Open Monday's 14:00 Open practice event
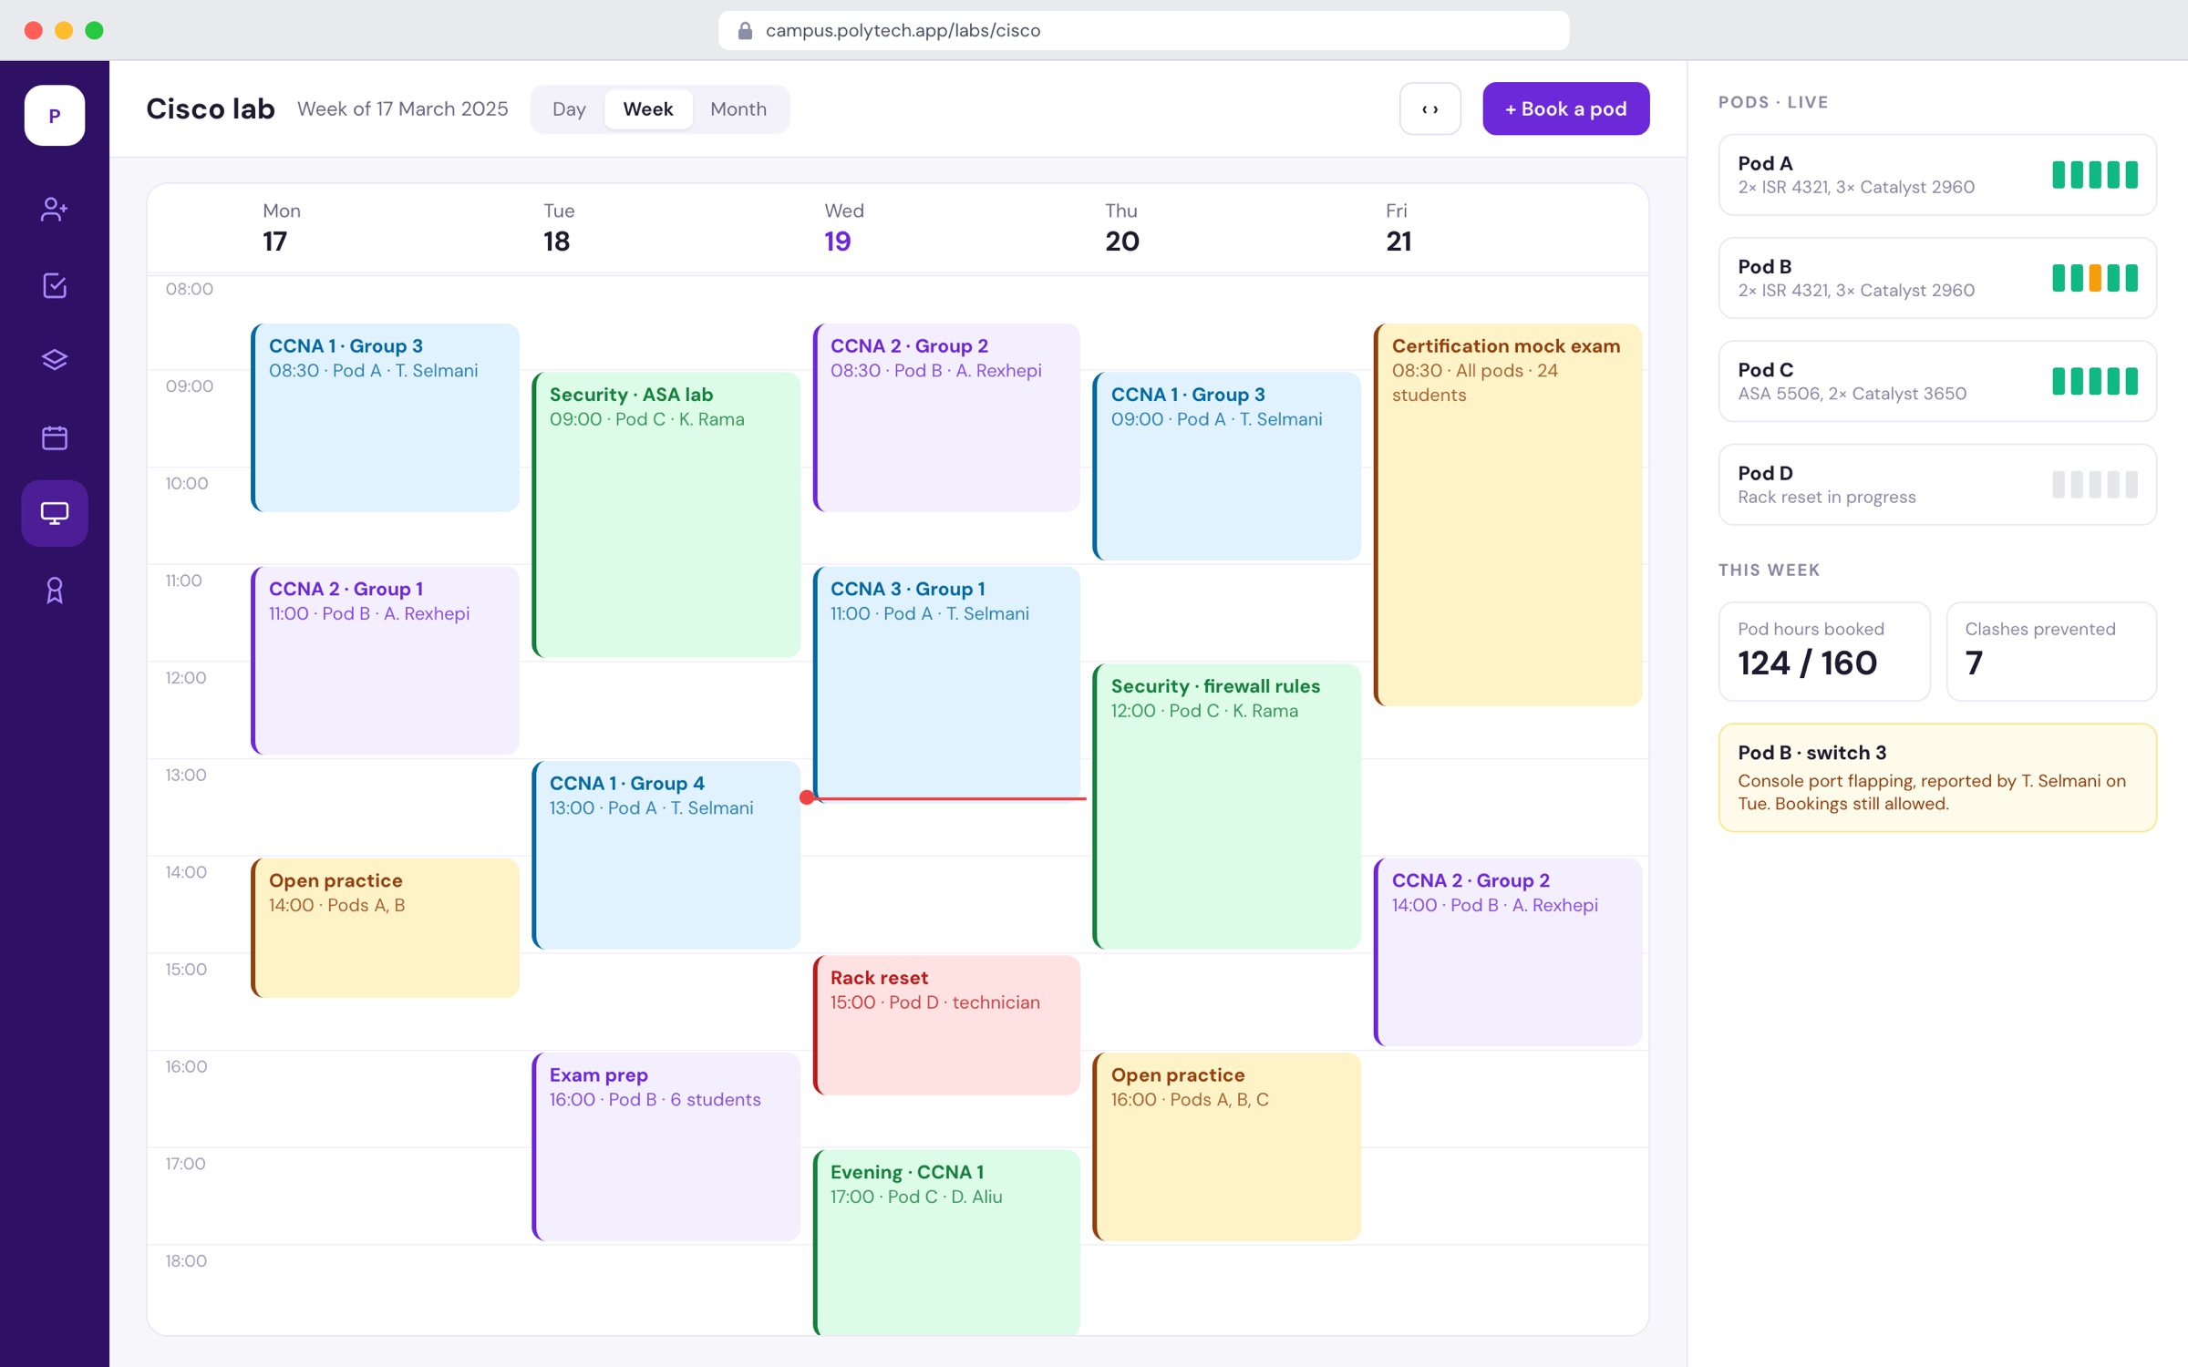Screen dimensions: 2188x1367 (386, 928)
